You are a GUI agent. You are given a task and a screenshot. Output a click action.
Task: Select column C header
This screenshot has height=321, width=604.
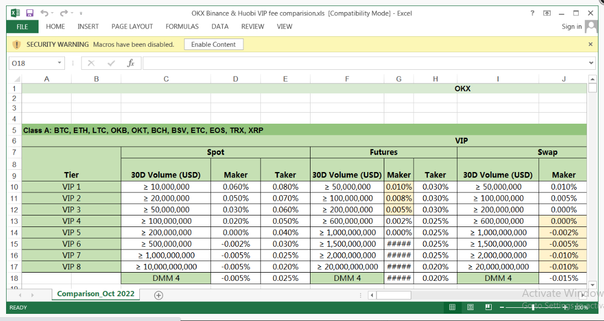pyautogui.click(x=166, y=79)
